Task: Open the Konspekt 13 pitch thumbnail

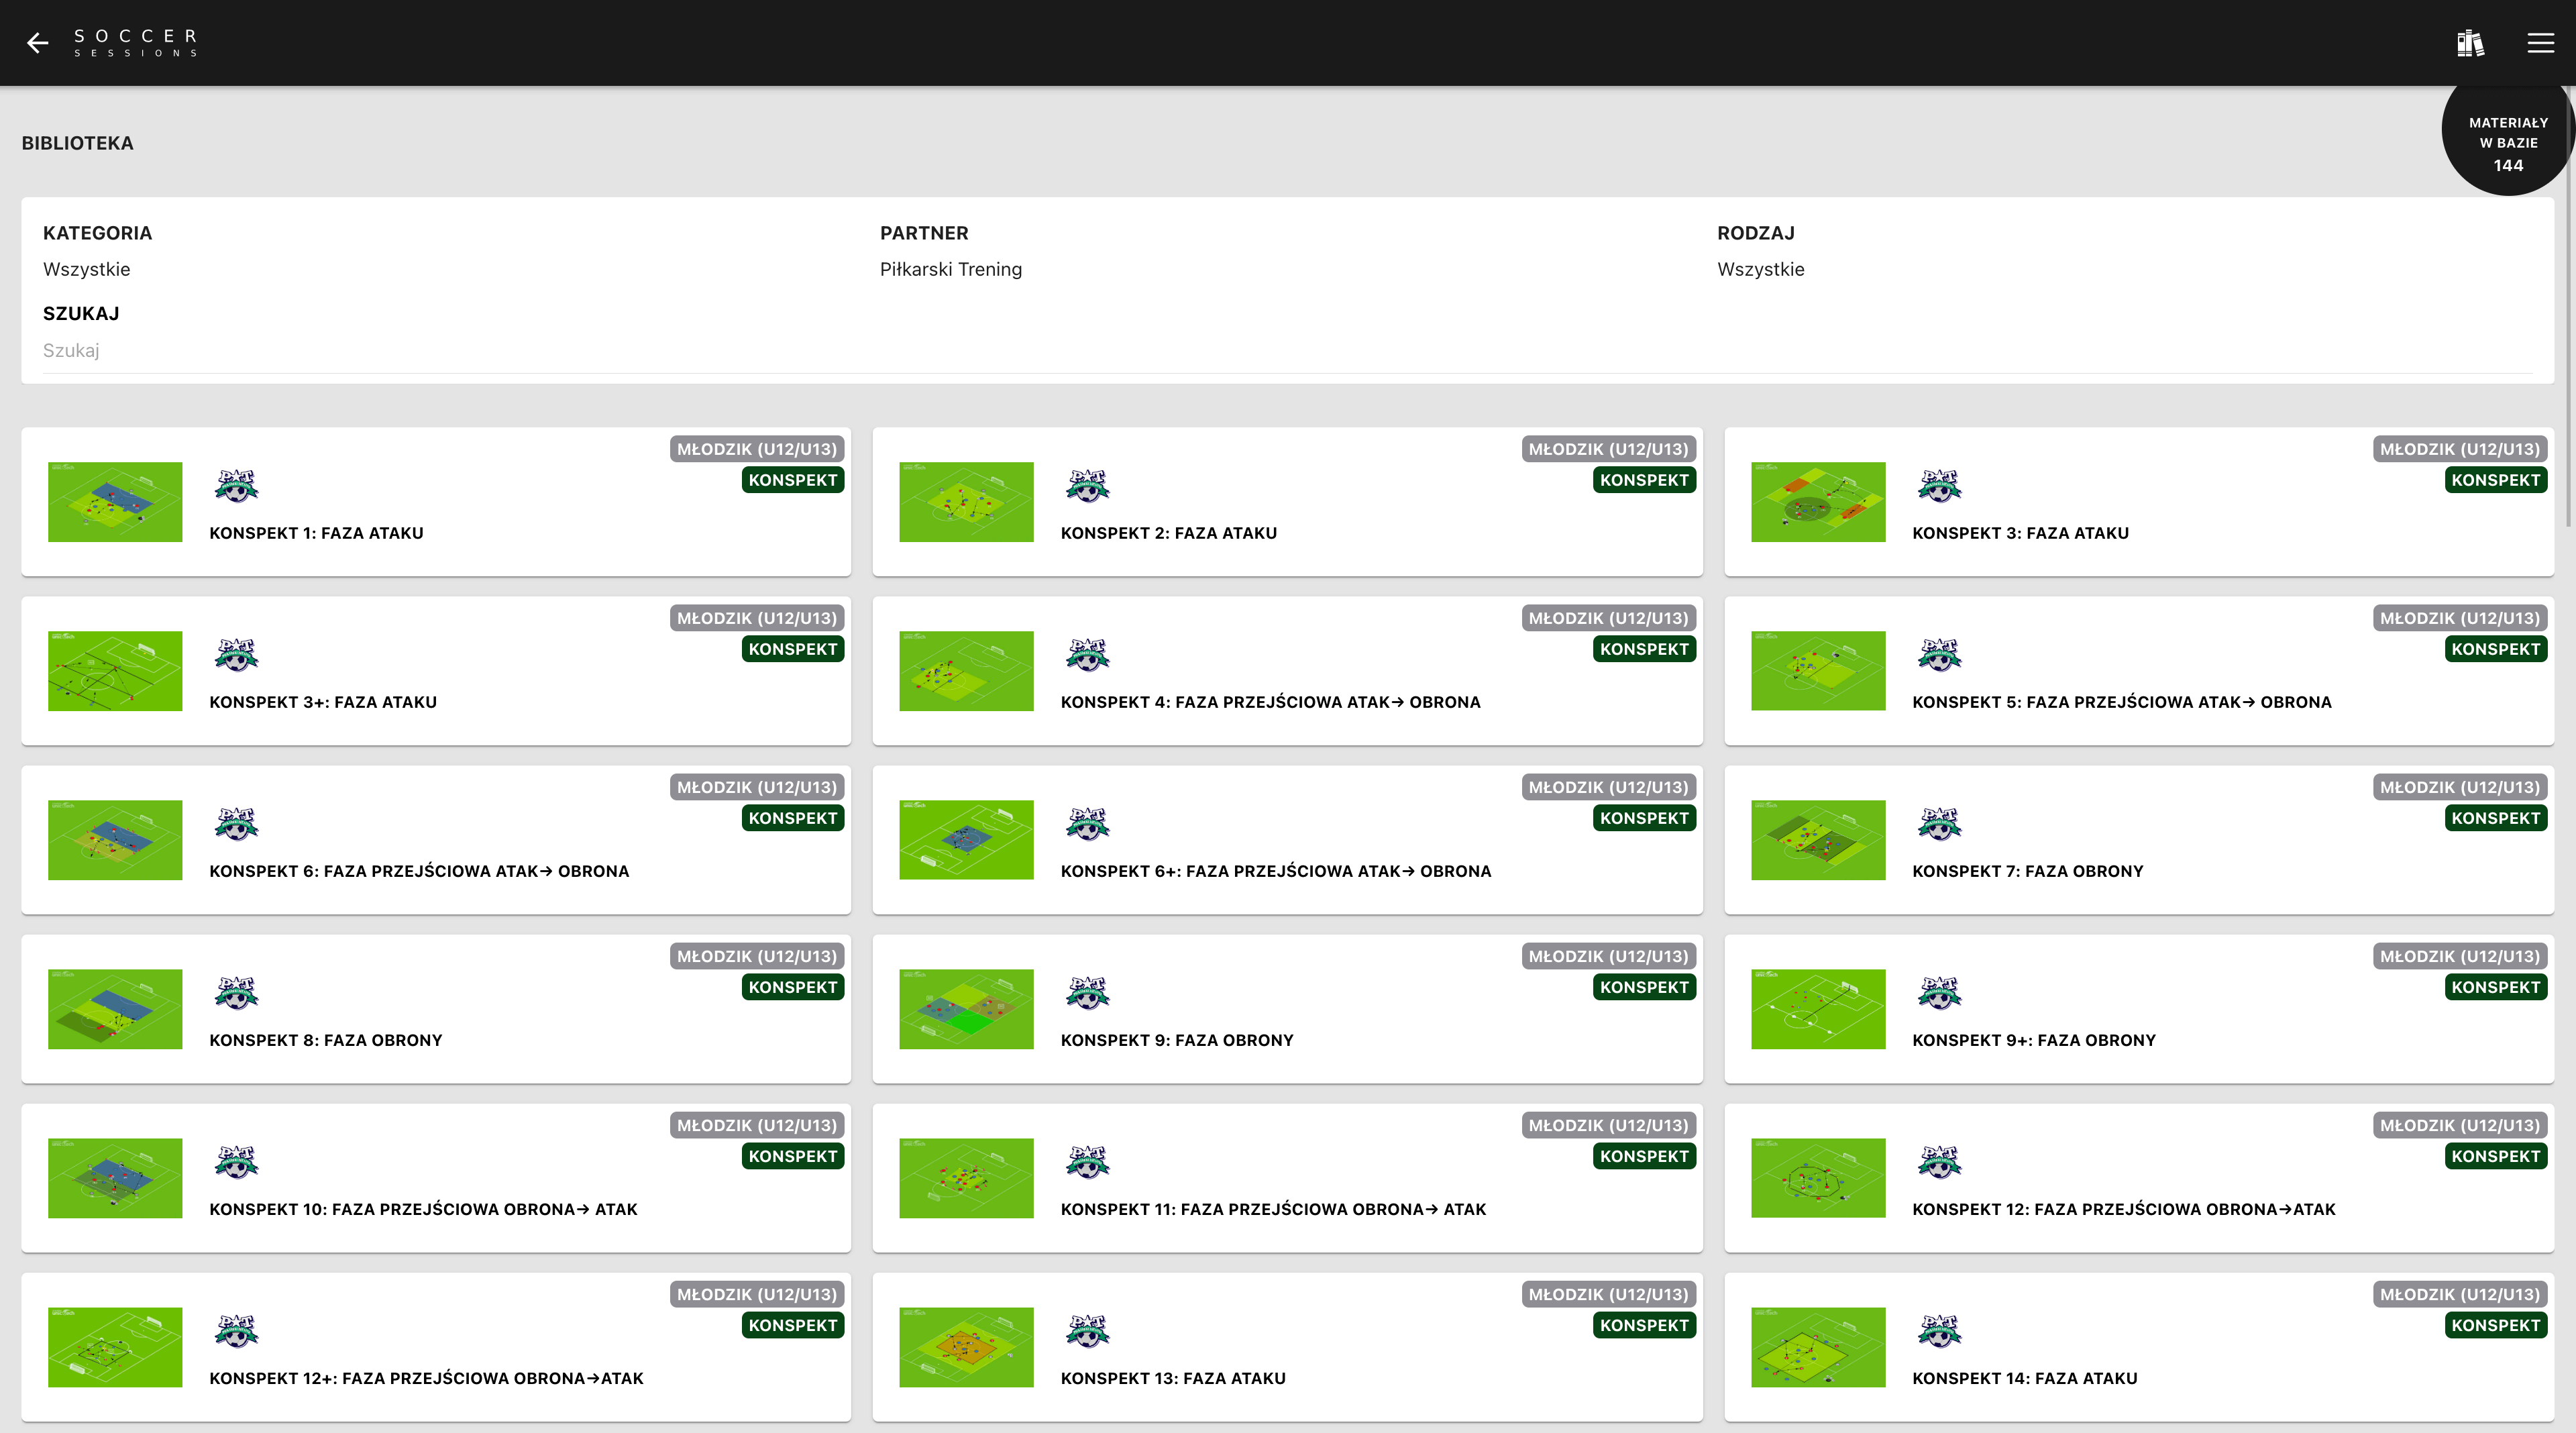Action: point(966,1347)
